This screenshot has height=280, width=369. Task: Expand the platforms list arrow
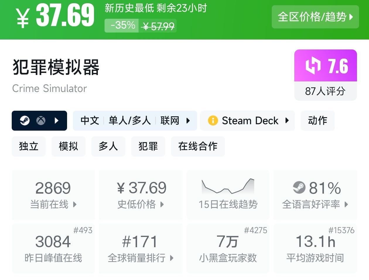coord(57,120)
